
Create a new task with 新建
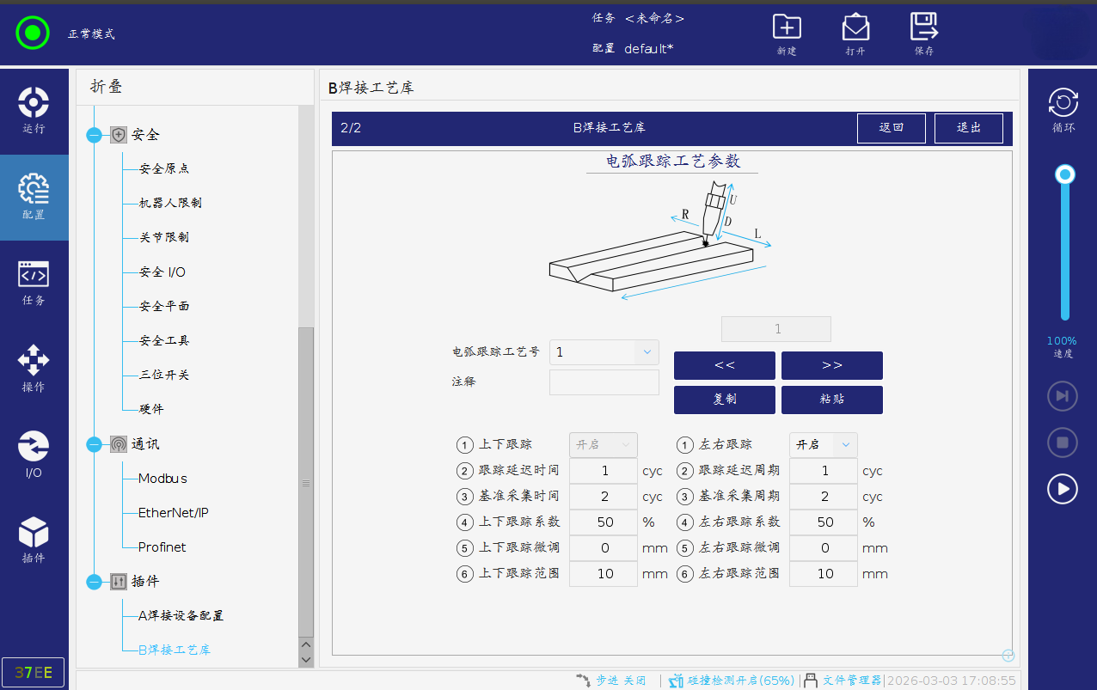pyautogui.click(x=787, y=34)
